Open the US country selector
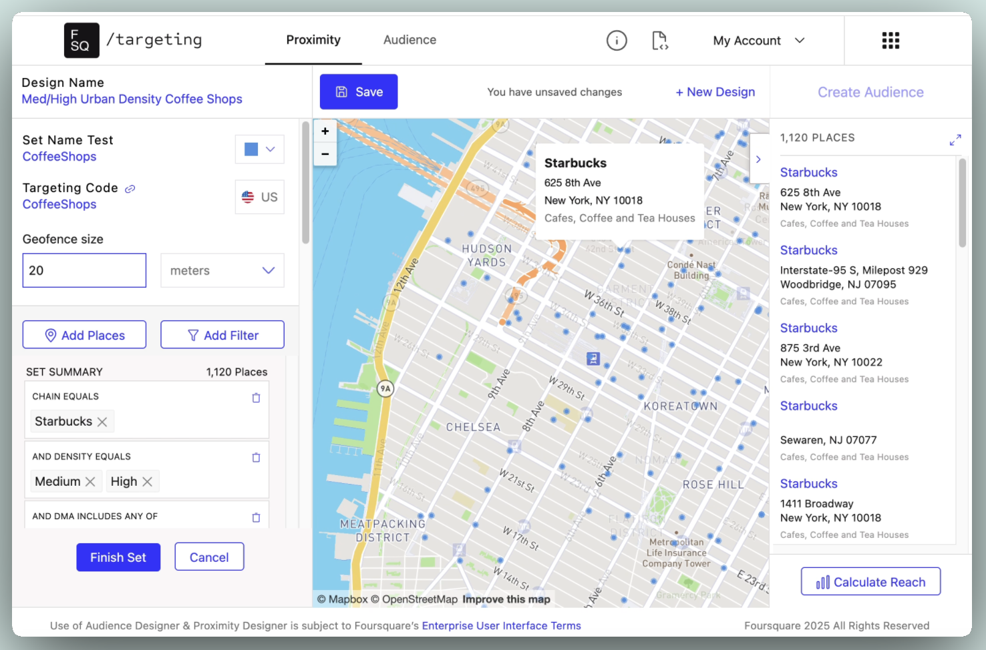986x650 pixels. pyautogui.click(x=260, y=197)
